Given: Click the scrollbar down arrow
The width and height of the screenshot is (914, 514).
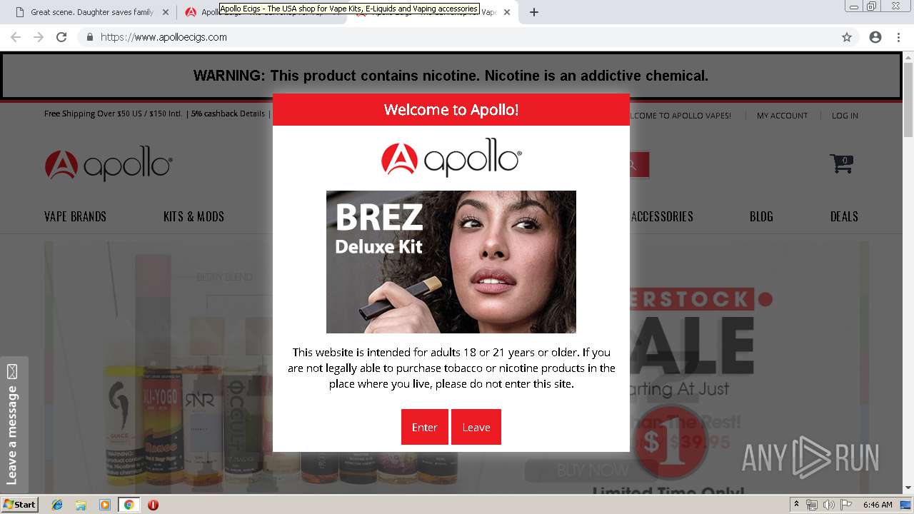Looking at the screenshot, I should point(908,488).
